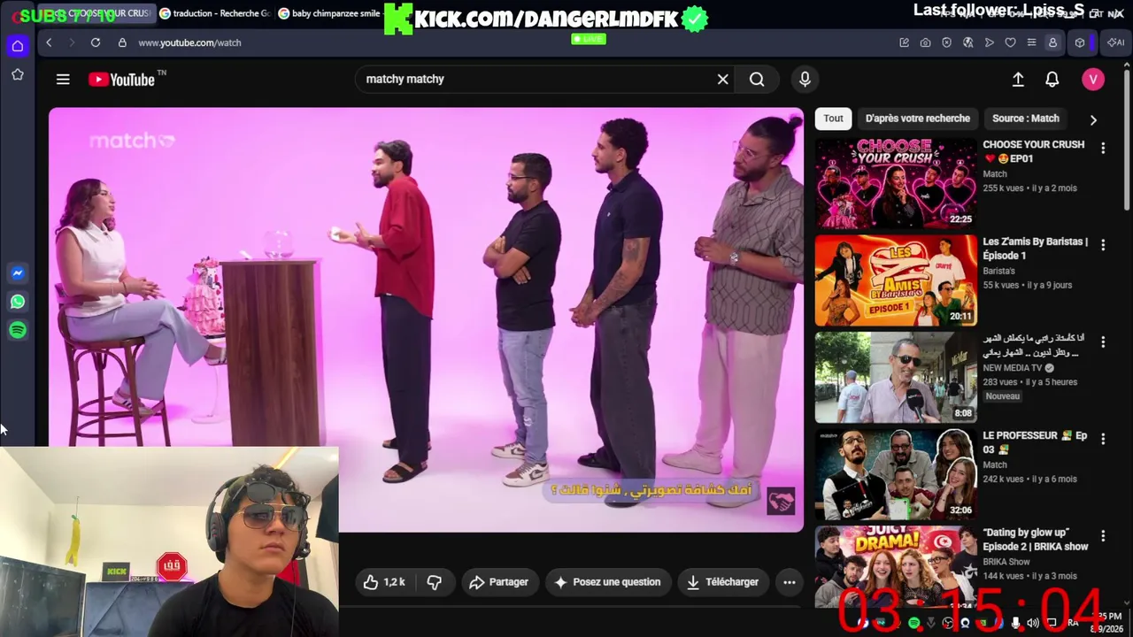1133x637 pixels.
Task: Open the account avatar menu
Action: pyautogui.click(x=1093, y=80)
